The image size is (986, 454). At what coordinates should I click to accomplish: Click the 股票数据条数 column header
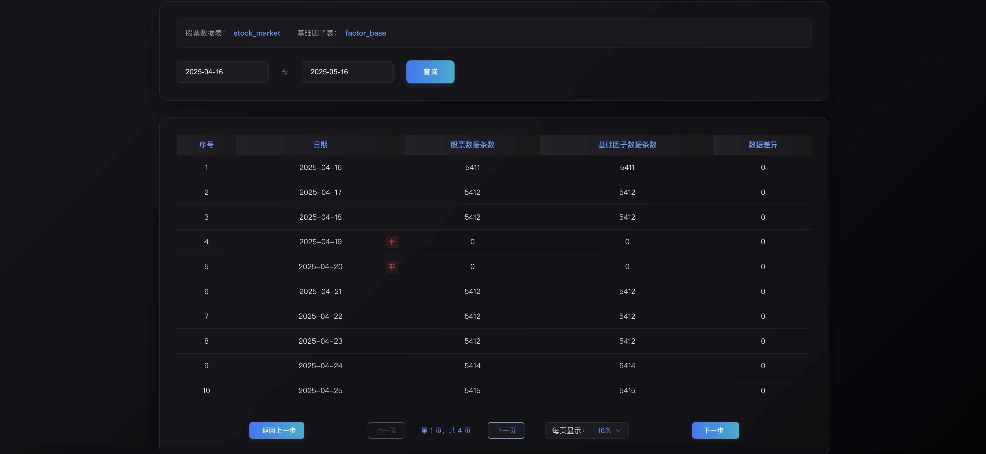click(x=472, y=145)
